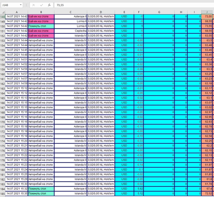Screen dimensions: 214x197
Task: Click the -0,03 amount cell in row 166
Action: 139,102
